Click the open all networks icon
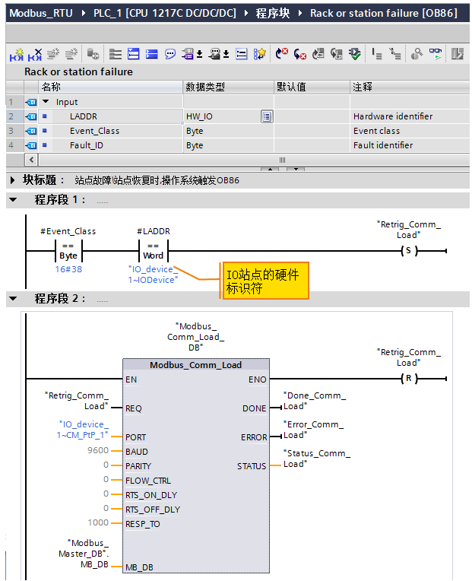The image size is (472, 581). pyautogui.click(x=133, y=54)
